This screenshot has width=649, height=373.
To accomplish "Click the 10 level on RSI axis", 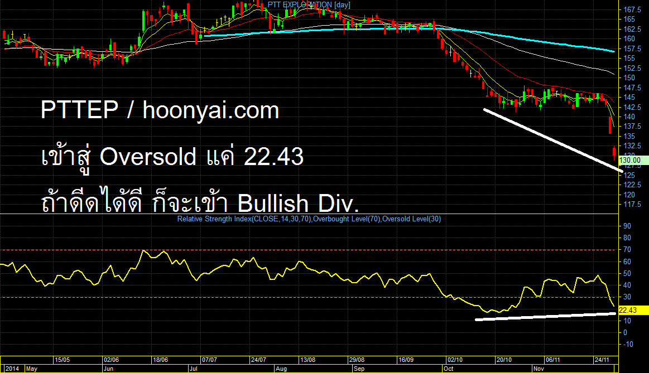I will (x=627, y=321).
